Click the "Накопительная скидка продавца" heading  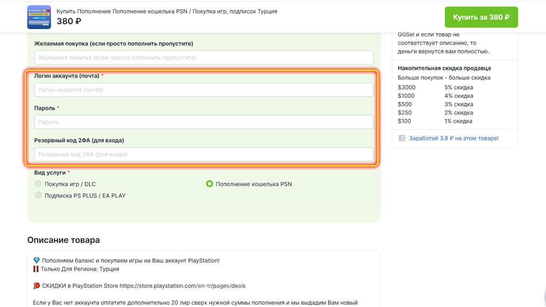[444, 68]
